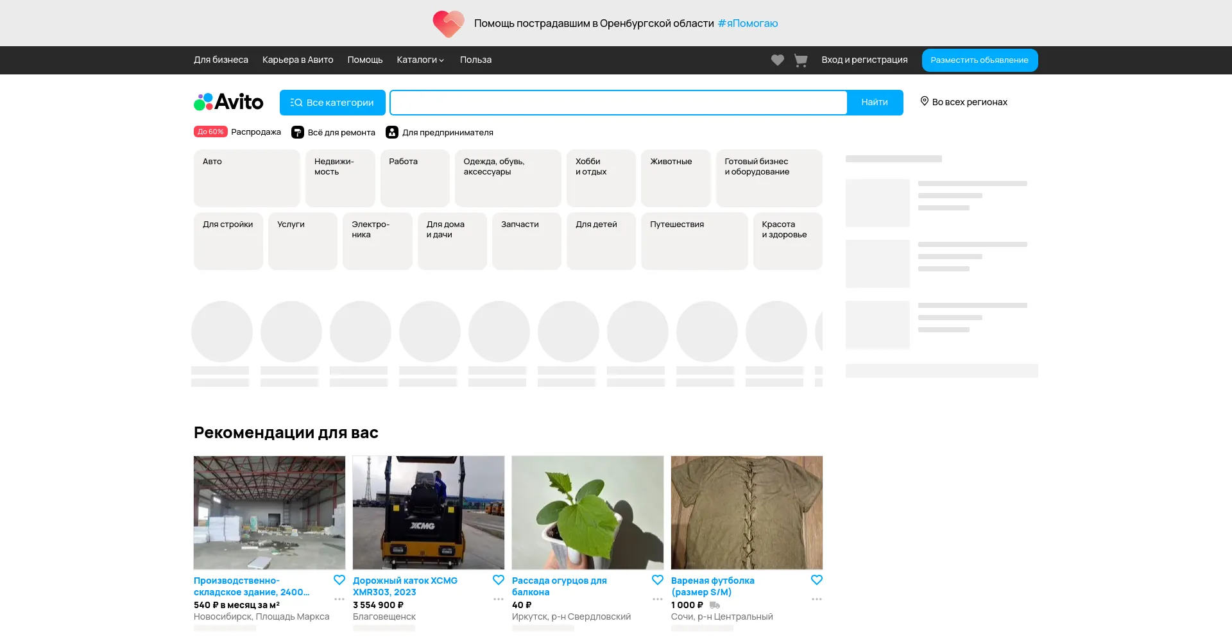Open the 'Авто' category tile

click(247, 178)
